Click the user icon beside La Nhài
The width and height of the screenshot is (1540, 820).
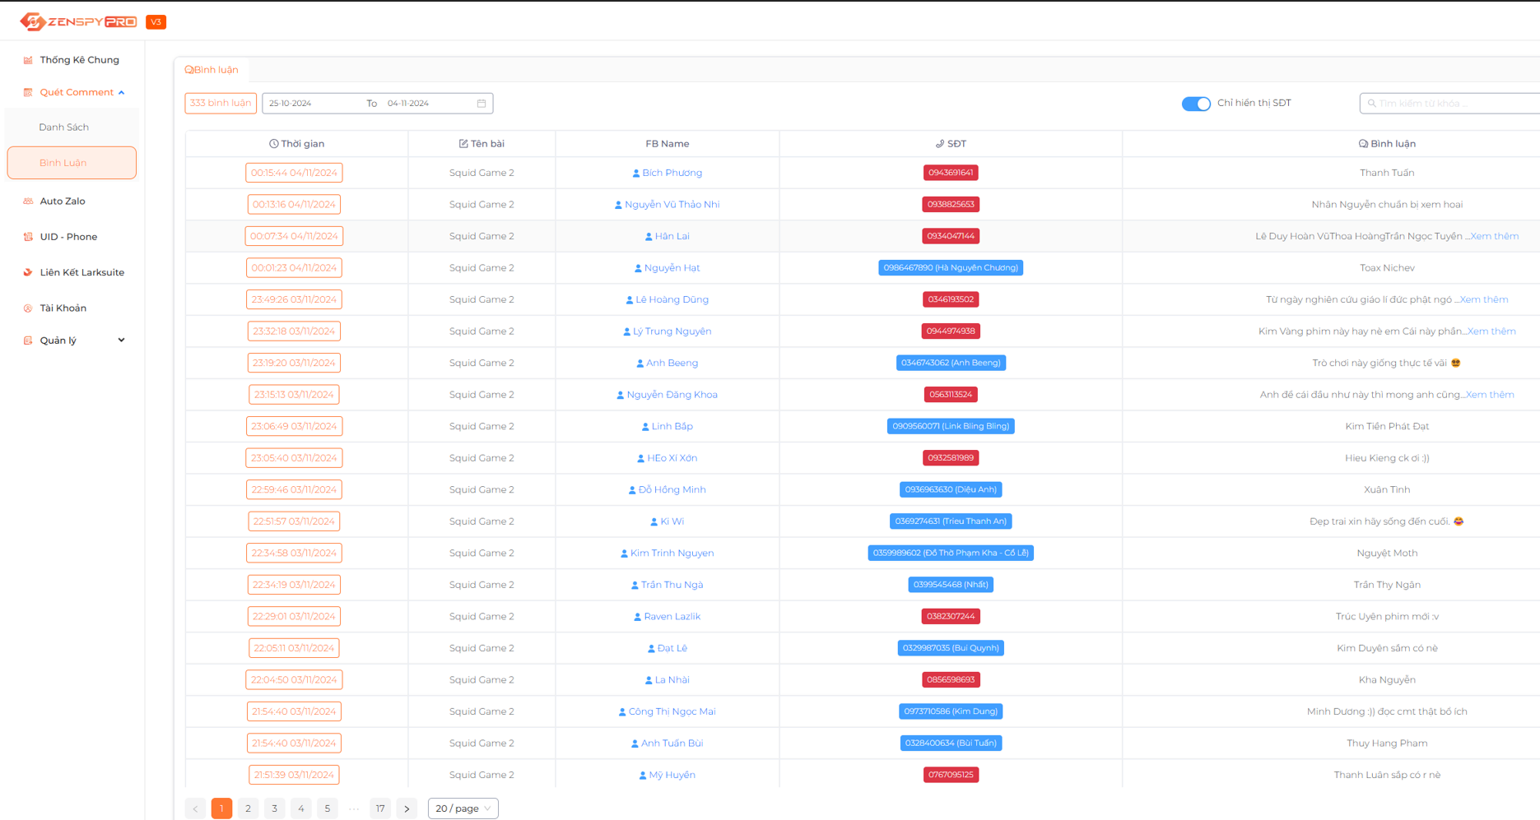pyautogui.click(x=649, y=680)
